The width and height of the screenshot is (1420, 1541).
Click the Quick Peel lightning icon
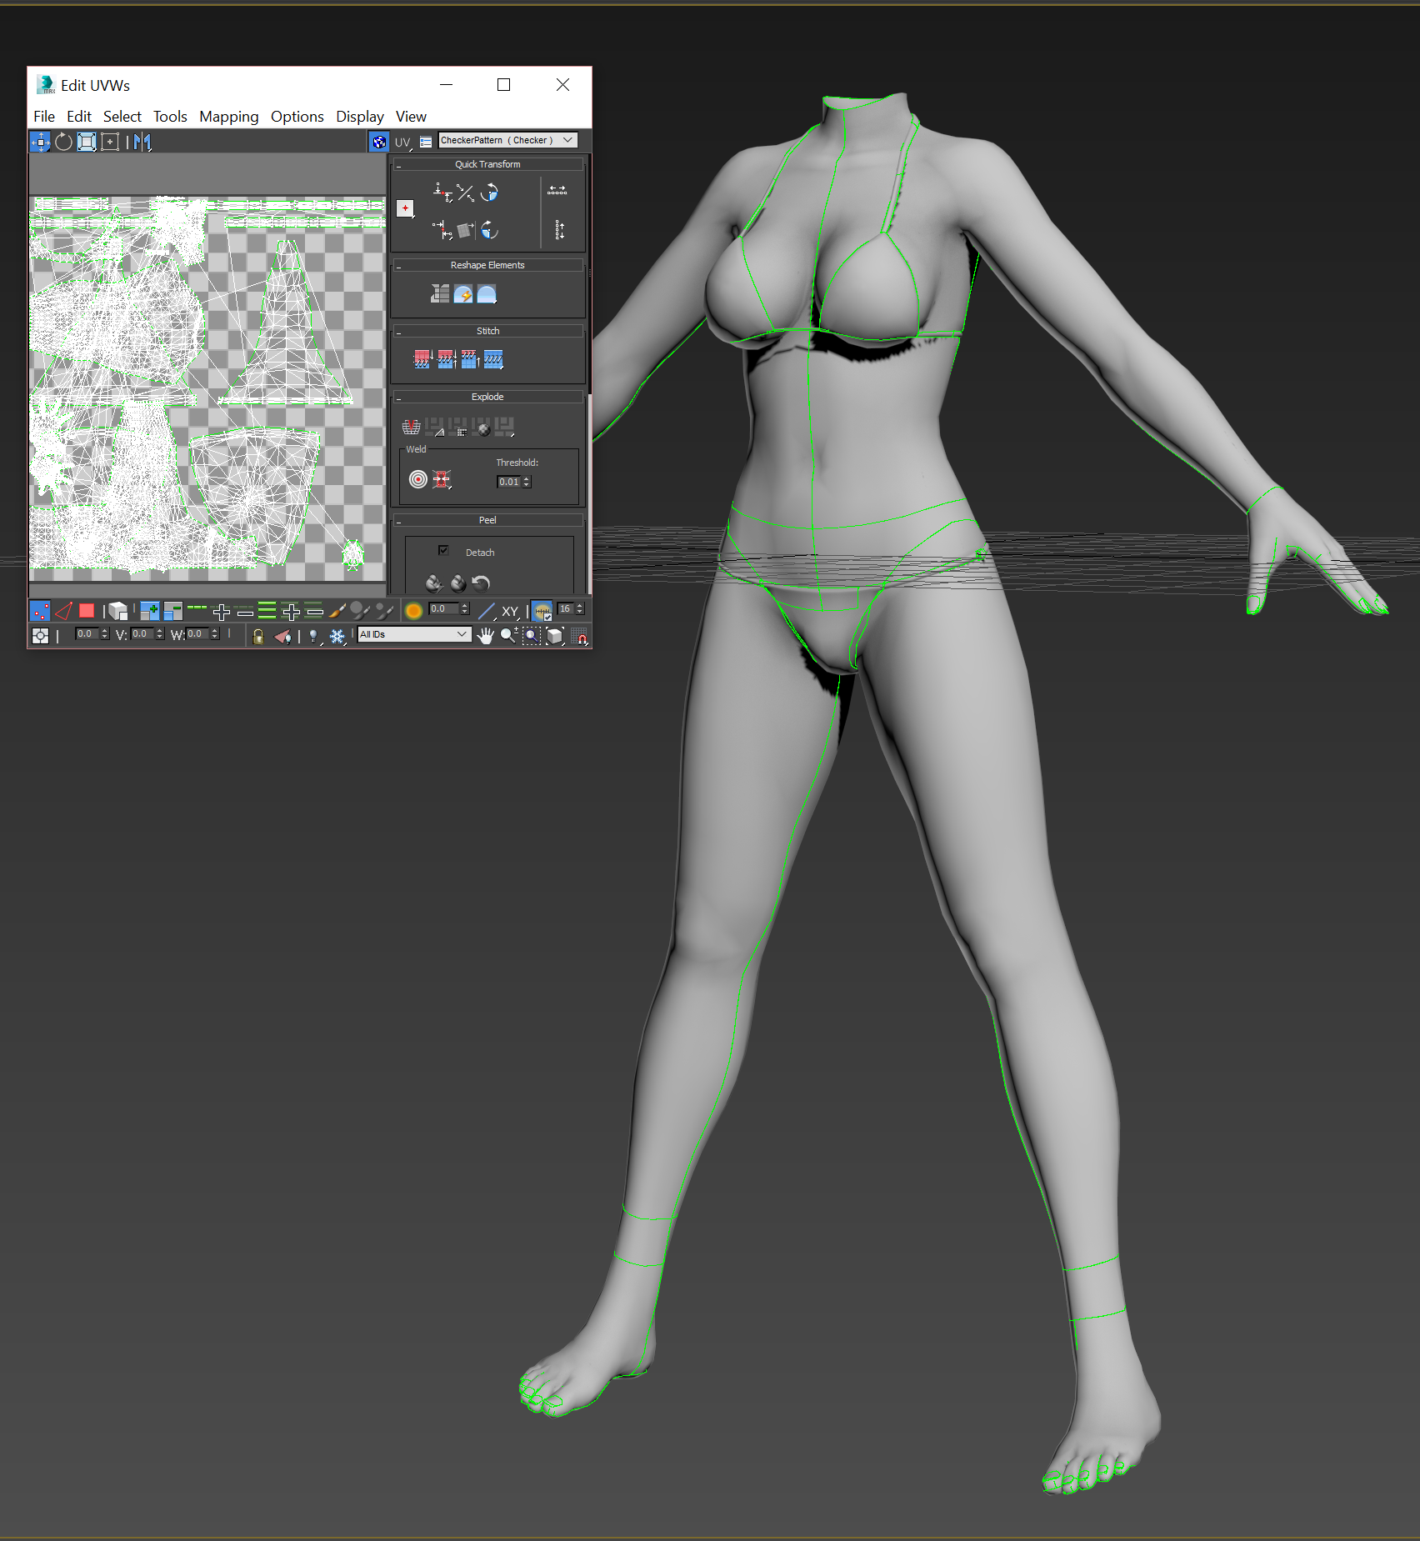(463, 293)
